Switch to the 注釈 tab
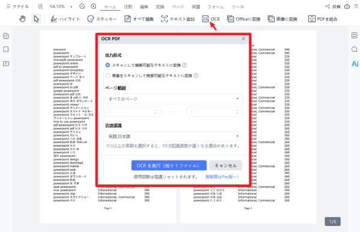 pos(128,7)
